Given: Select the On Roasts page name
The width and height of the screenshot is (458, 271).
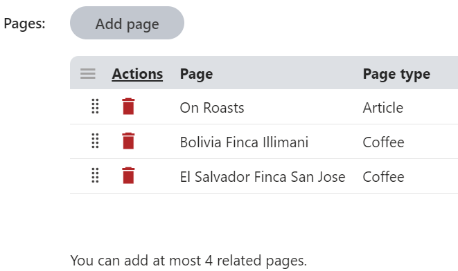Looking at the screenshot, I should [212, 108].
